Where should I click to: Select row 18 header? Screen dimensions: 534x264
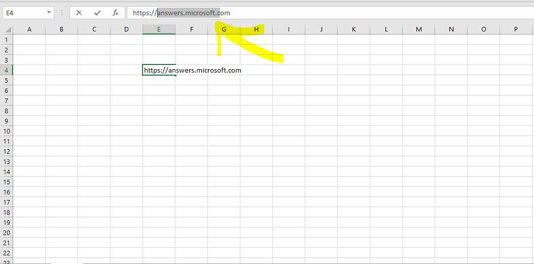[x=6, y=212]
